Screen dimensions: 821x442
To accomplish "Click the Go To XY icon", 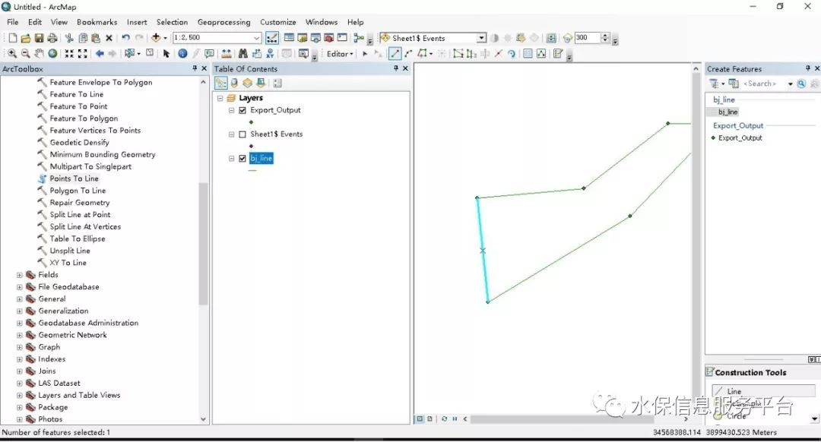I will click(270, 53).
